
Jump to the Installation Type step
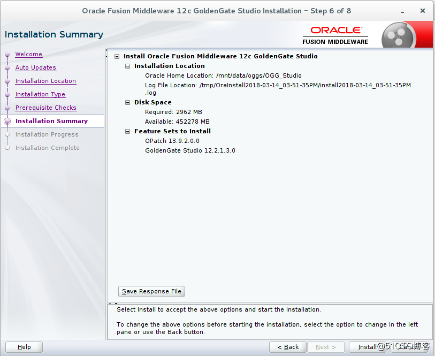(41, 94)
